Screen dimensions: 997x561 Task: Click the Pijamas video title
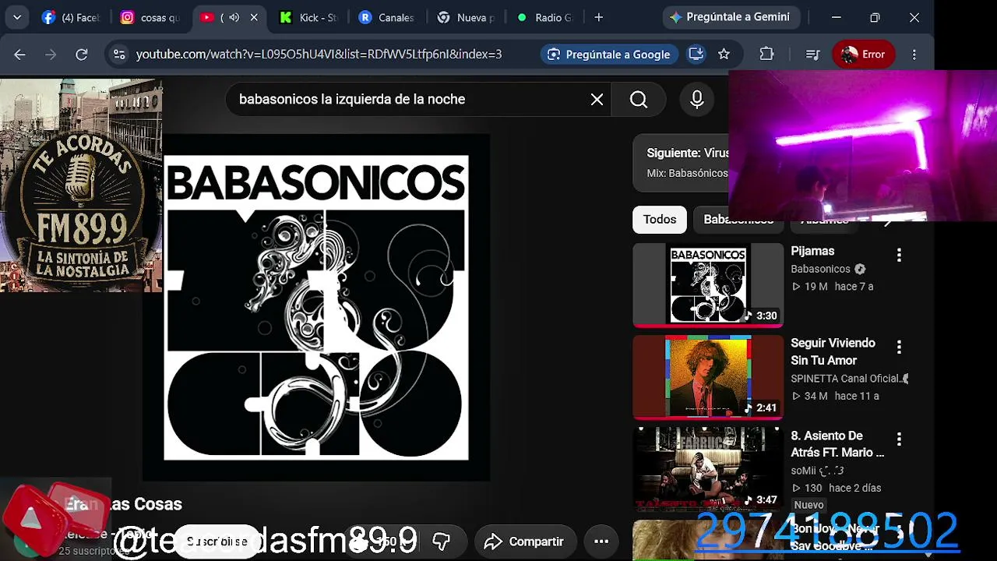click(812, 251)
